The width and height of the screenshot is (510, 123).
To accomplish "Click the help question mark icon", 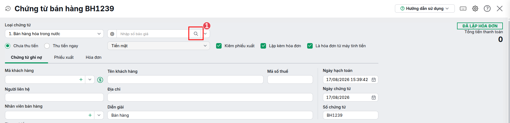I will click(x=487, y=9).
